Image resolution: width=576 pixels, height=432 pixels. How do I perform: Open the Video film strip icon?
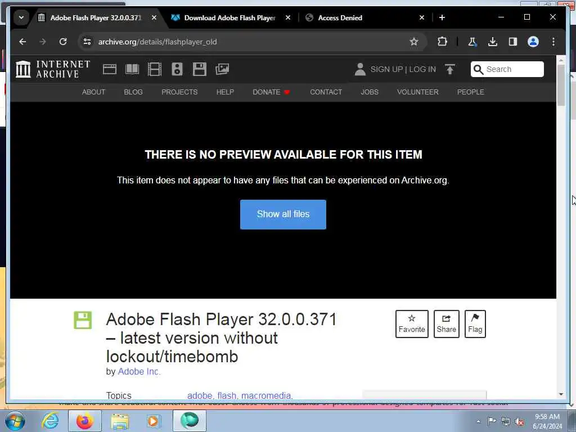coord(155,69)
